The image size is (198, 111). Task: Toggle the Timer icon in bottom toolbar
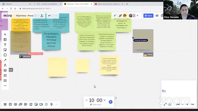pos(46,104)
